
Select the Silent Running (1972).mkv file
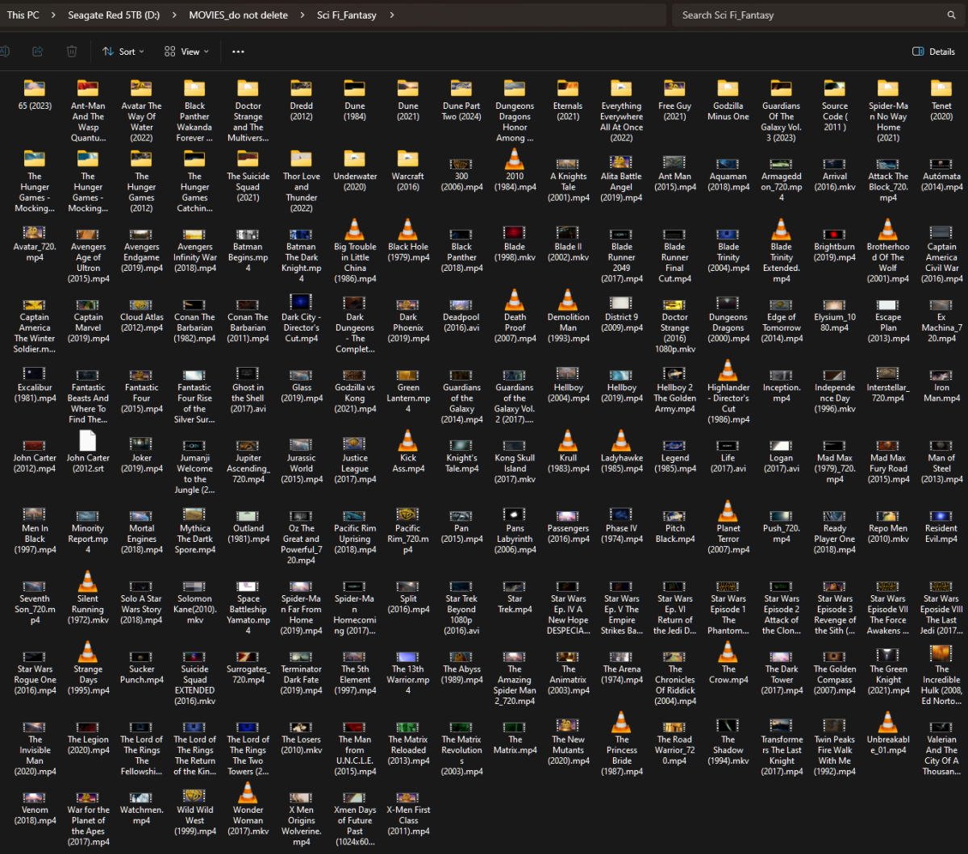88,581
